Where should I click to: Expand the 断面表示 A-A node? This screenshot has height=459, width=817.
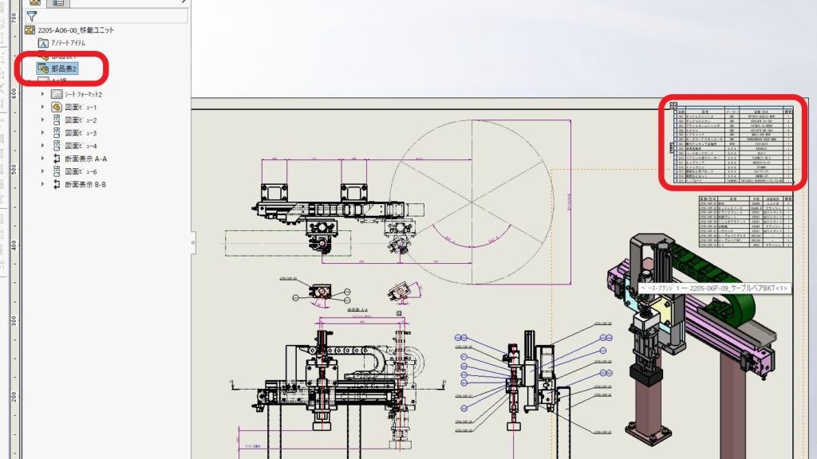(42, 159)
